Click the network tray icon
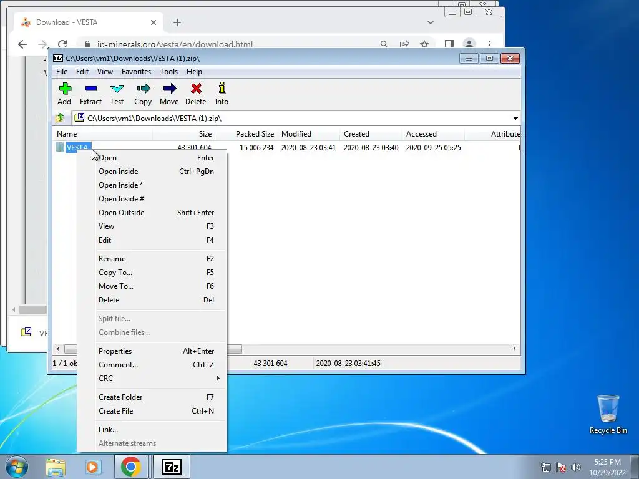Screen dimensions: 639x479 (546, 467)
